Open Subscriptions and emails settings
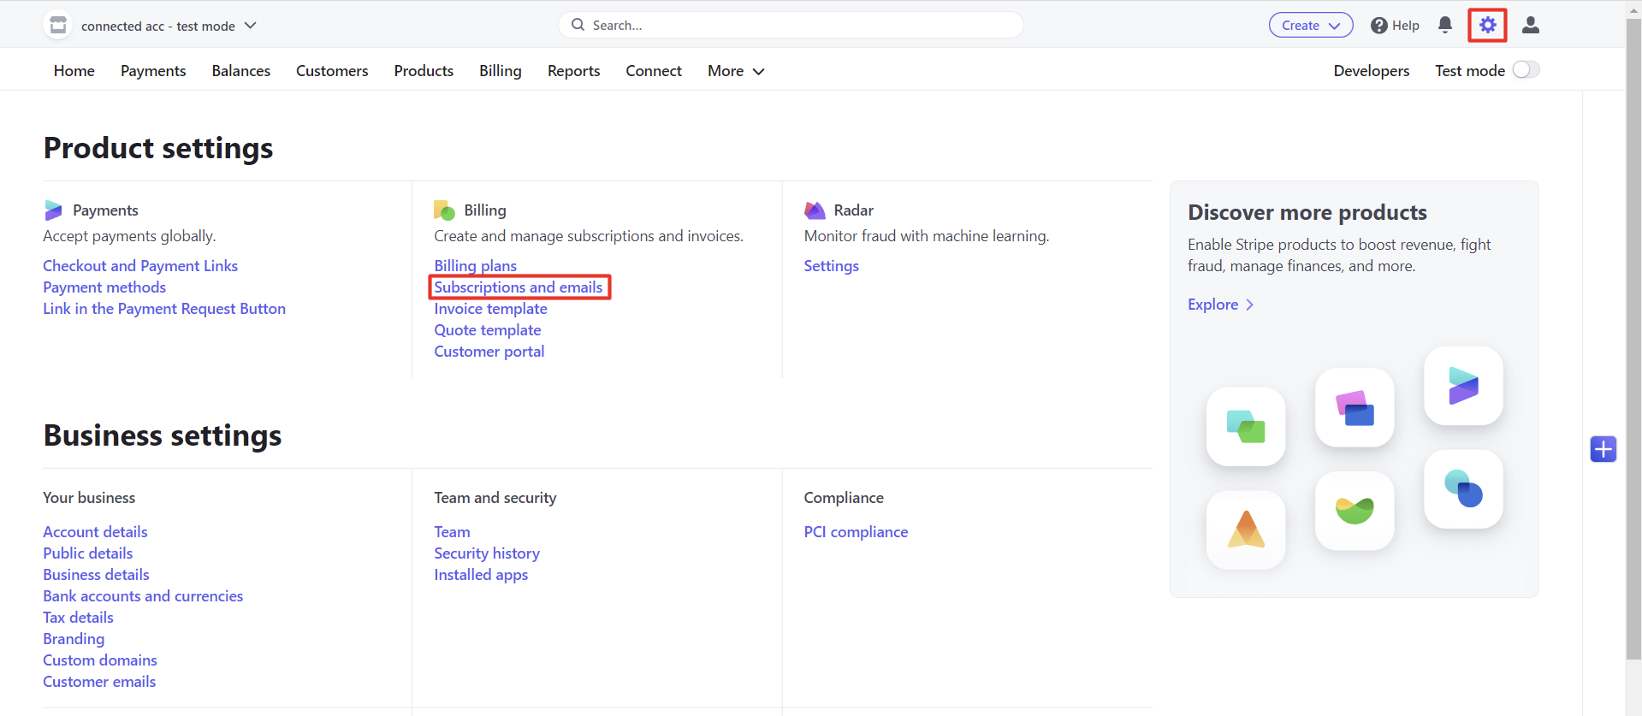Image resolution: width=1642 pixels, height=716 pixels. pos(519,287)
